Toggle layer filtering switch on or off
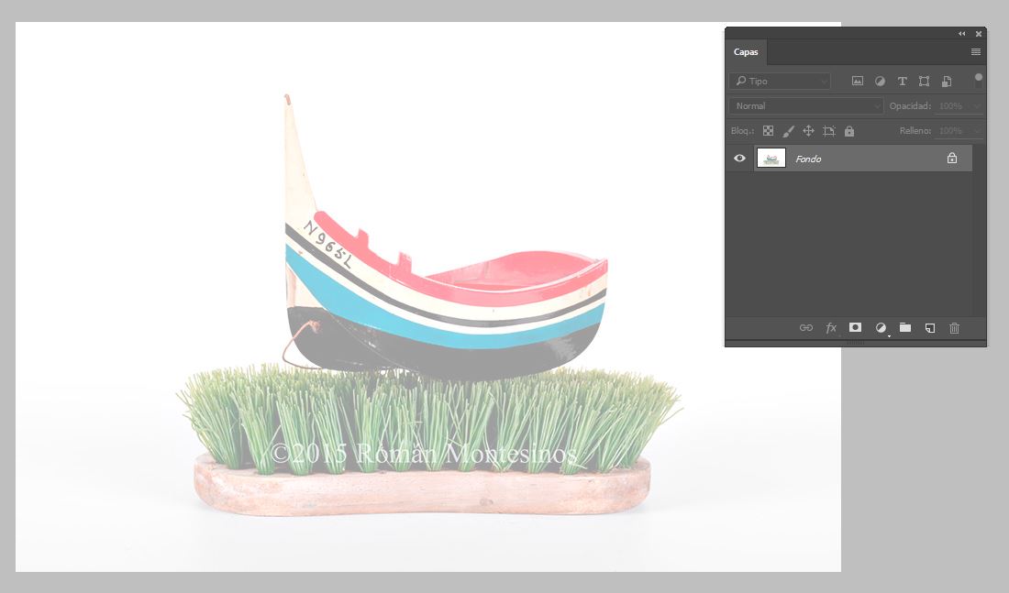 tap(979, 80)
